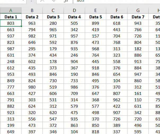Select the cell with value 965

pos(53,30)
